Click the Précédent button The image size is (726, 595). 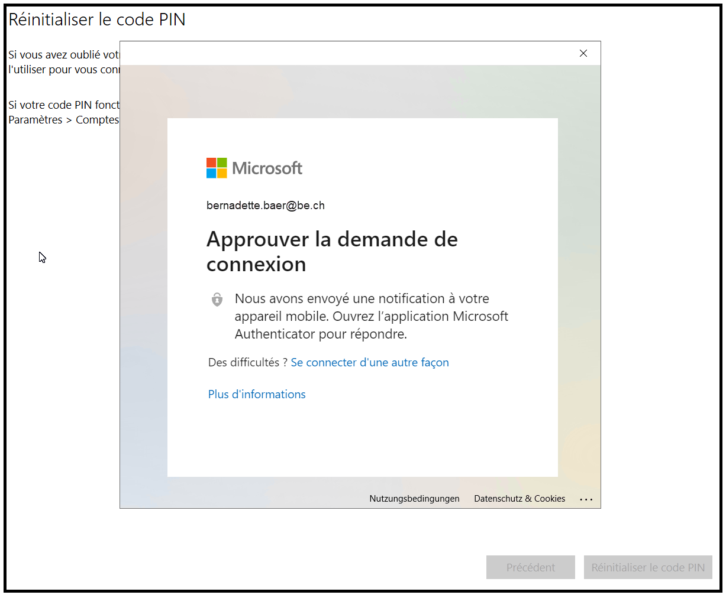coord(531,567)
